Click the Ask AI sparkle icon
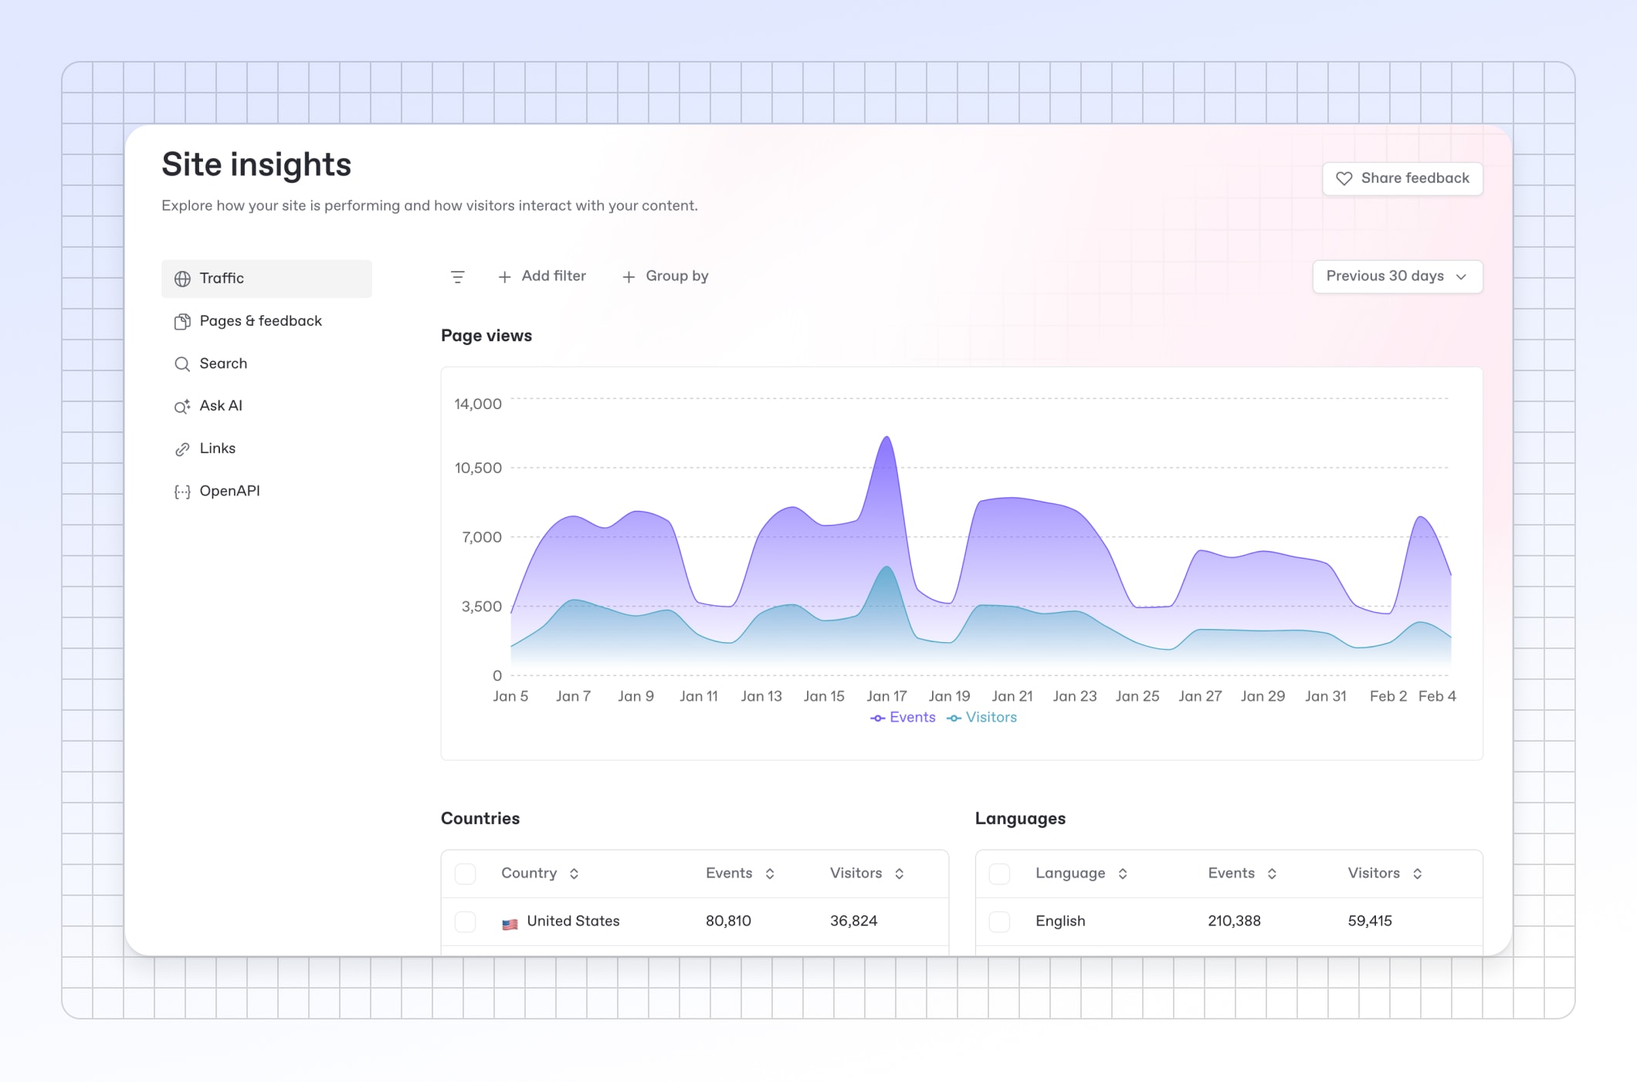 point(182,406)
